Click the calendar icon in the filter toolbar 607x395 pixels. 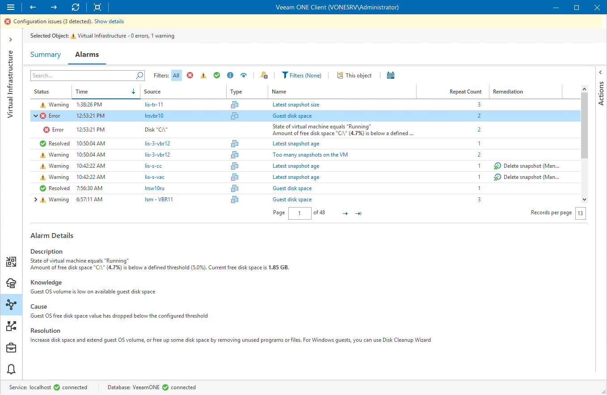(x=390, y=75)
